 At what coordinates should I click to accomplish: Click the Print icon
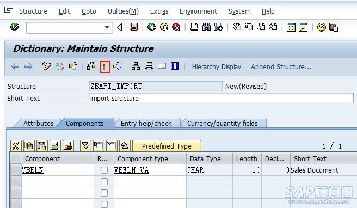(x=194, y=27)
